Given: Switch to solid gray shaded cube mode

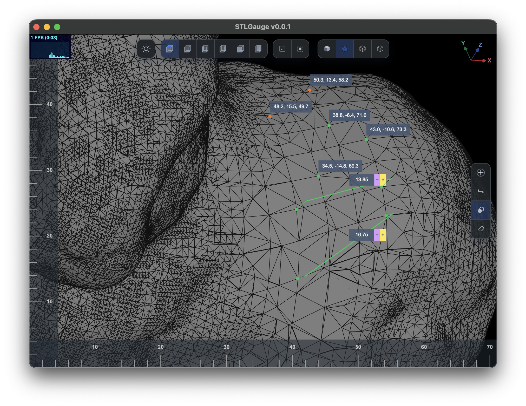Looking at the screenshot, I should [327, 49].
